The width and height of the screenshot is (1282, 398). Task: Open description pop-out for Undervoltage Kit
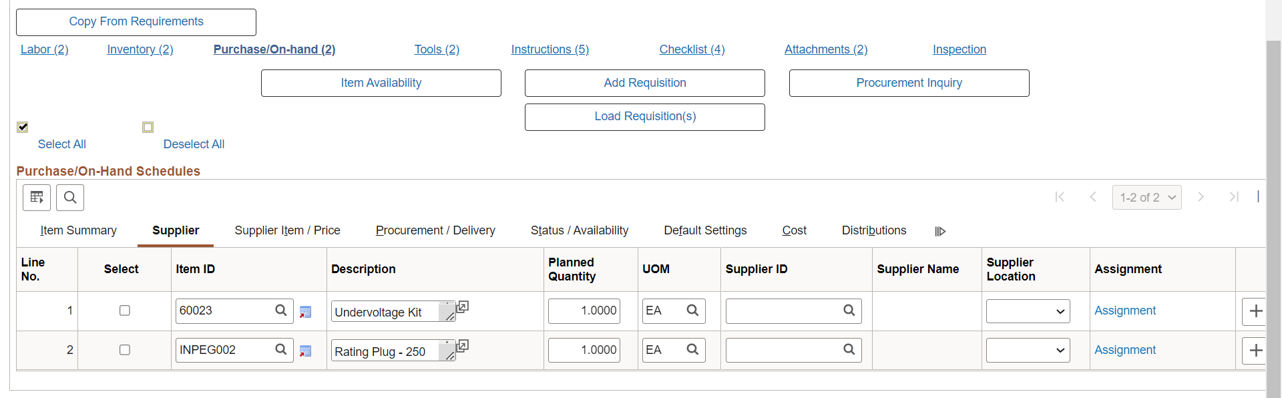[x=462, y=307]
